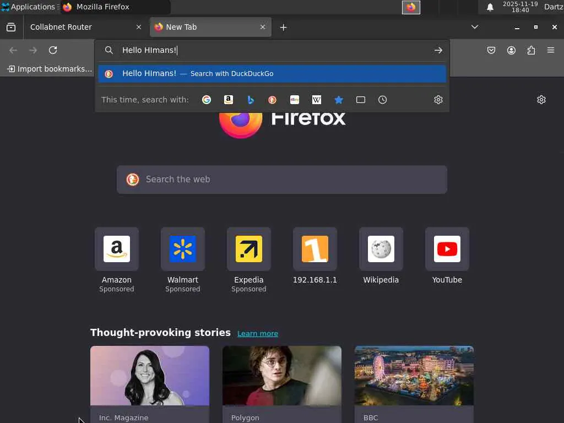Personalize new tab with gear icon
This screenshot has width=564, height=423.
click(x=541, y=100)
